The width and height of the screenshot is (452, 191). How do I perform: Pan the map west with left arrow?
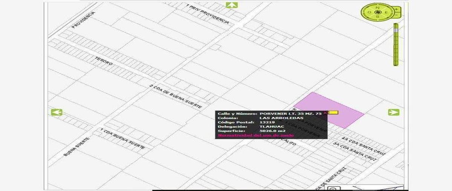(56, 112)
